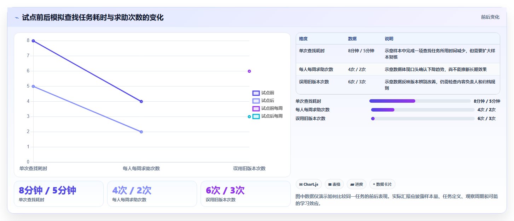Screen dimensions: 514x221
Task: Select the 试点后 data point at value 5
Action: coord(33,86)
